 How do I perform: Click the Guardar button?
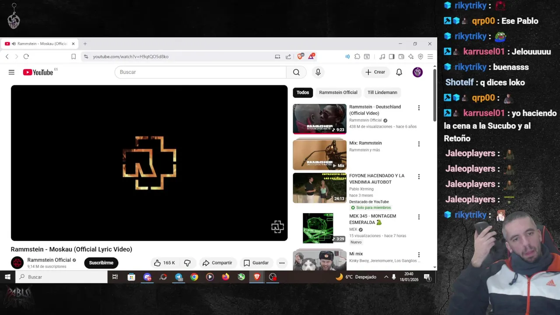point(256,263)
